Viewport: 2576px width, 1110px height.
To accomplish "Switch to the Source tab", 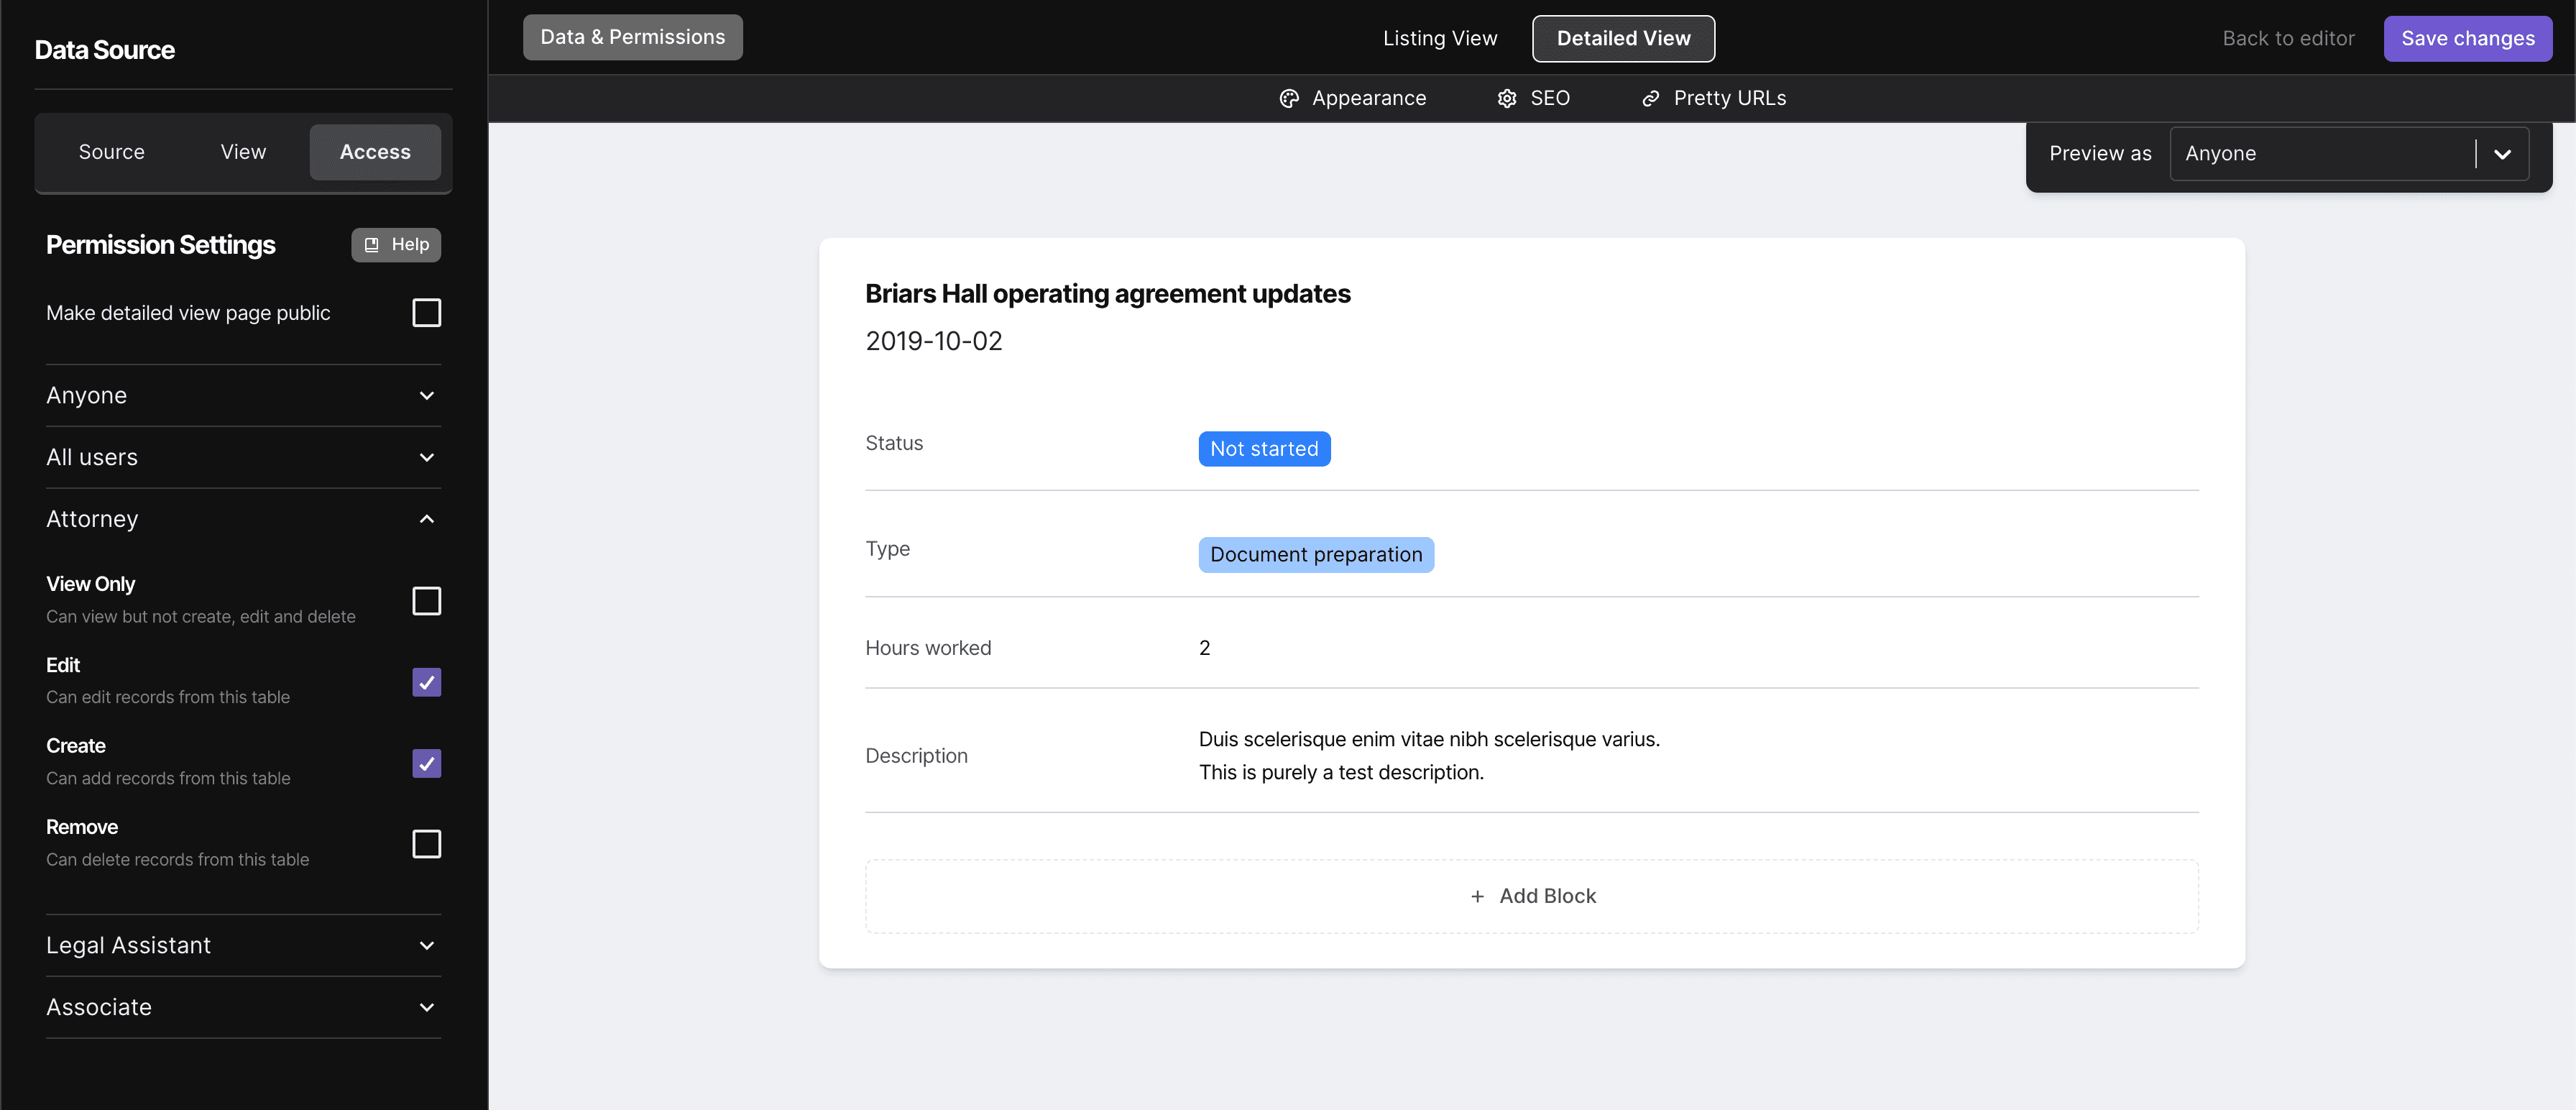I will point(112,152).
